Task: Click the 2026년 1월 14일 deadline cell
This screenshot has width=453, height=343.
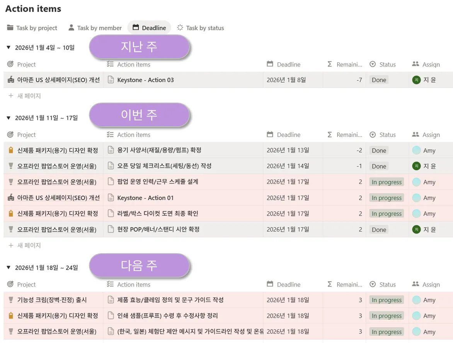Action: (288, 166)
